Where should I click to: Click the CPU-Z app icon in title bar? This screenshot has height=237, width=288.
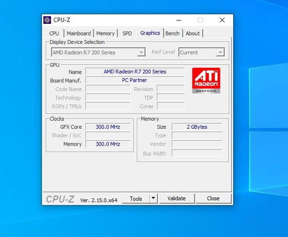coord(47,20)
